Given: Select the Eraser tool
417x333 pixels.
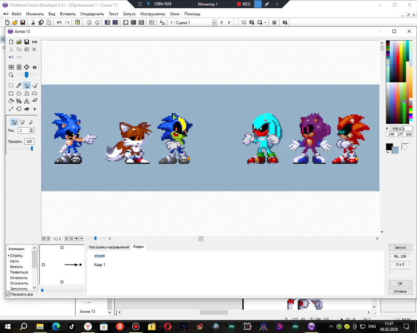Looking at the screenshot, I should (x=35, y=101).
